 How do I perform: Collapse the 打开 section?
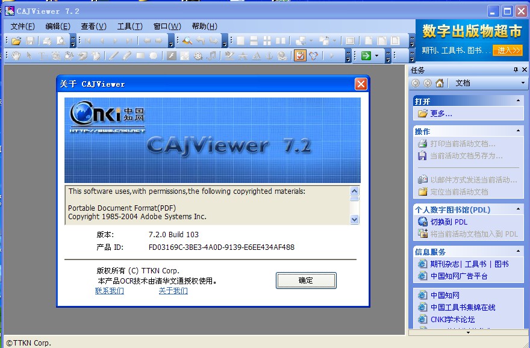pyautogui.click(x=519, y=100)
